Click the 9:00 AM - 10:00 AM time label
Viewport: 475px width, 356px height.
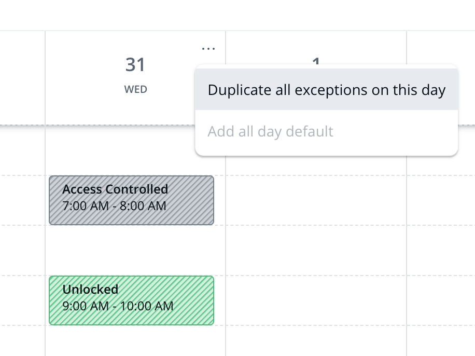(x=118, y=306)
